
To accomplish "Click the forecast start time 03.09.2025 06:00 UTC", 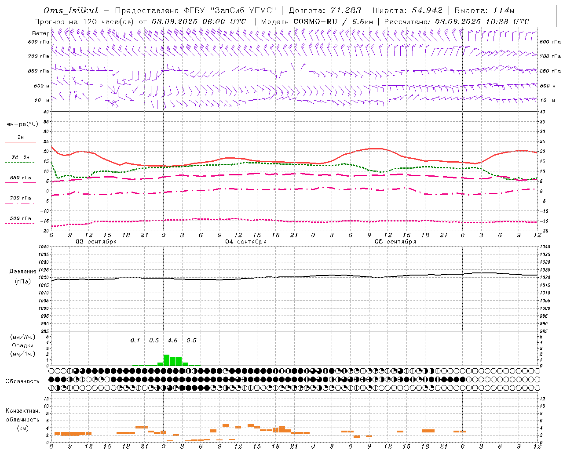I will point(199,22).
